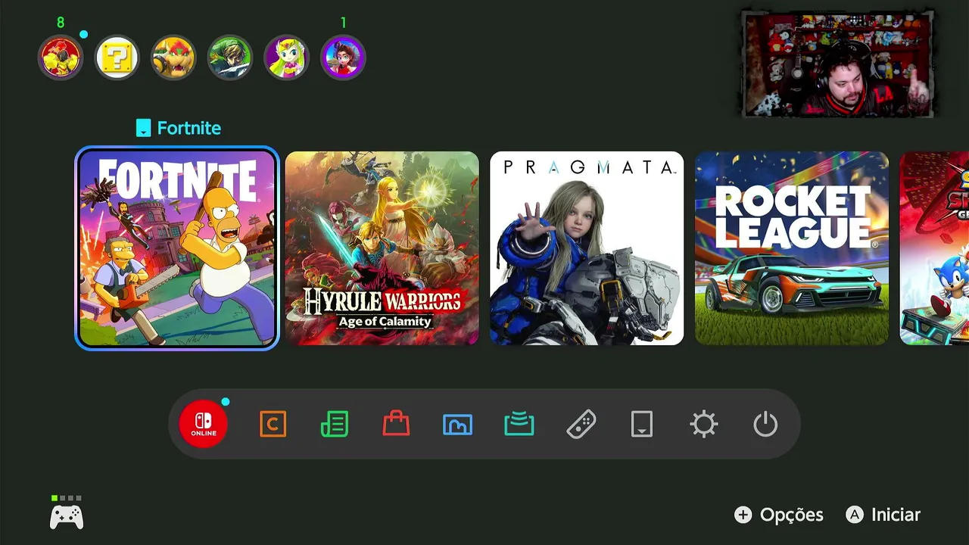Select the red user avatar with 8 notifications
The height and width of the screenshot is (545, 969).
[61, 58]
